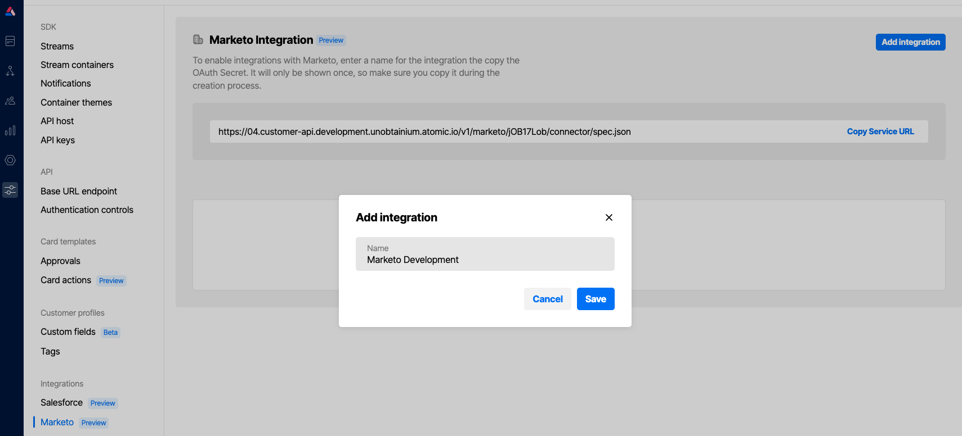Viewport: 962px width, 436px height.
Task: Click the Card templates section label
Action: (x=68, y=242)
